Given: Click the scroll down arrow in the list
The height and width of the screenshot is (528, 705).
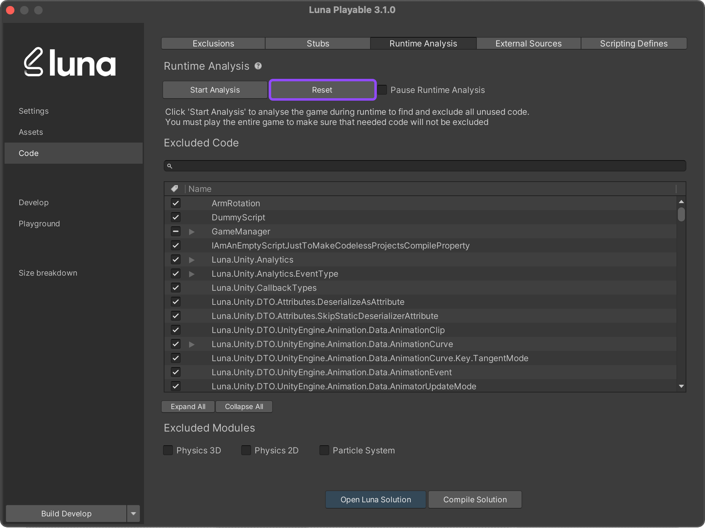Looking at the screenshot, I should tap(681, 386).
